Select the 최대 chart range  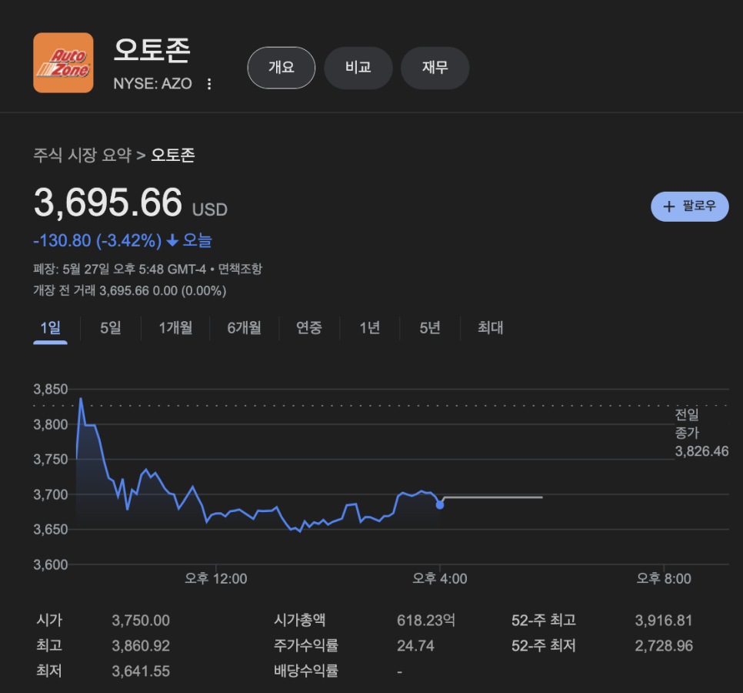[x=491, y=328]
